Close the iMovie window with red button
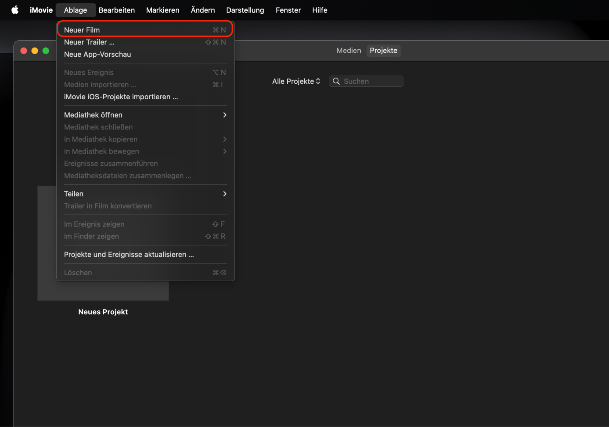This screenshot has height=427, width=609. click(24, 51)
